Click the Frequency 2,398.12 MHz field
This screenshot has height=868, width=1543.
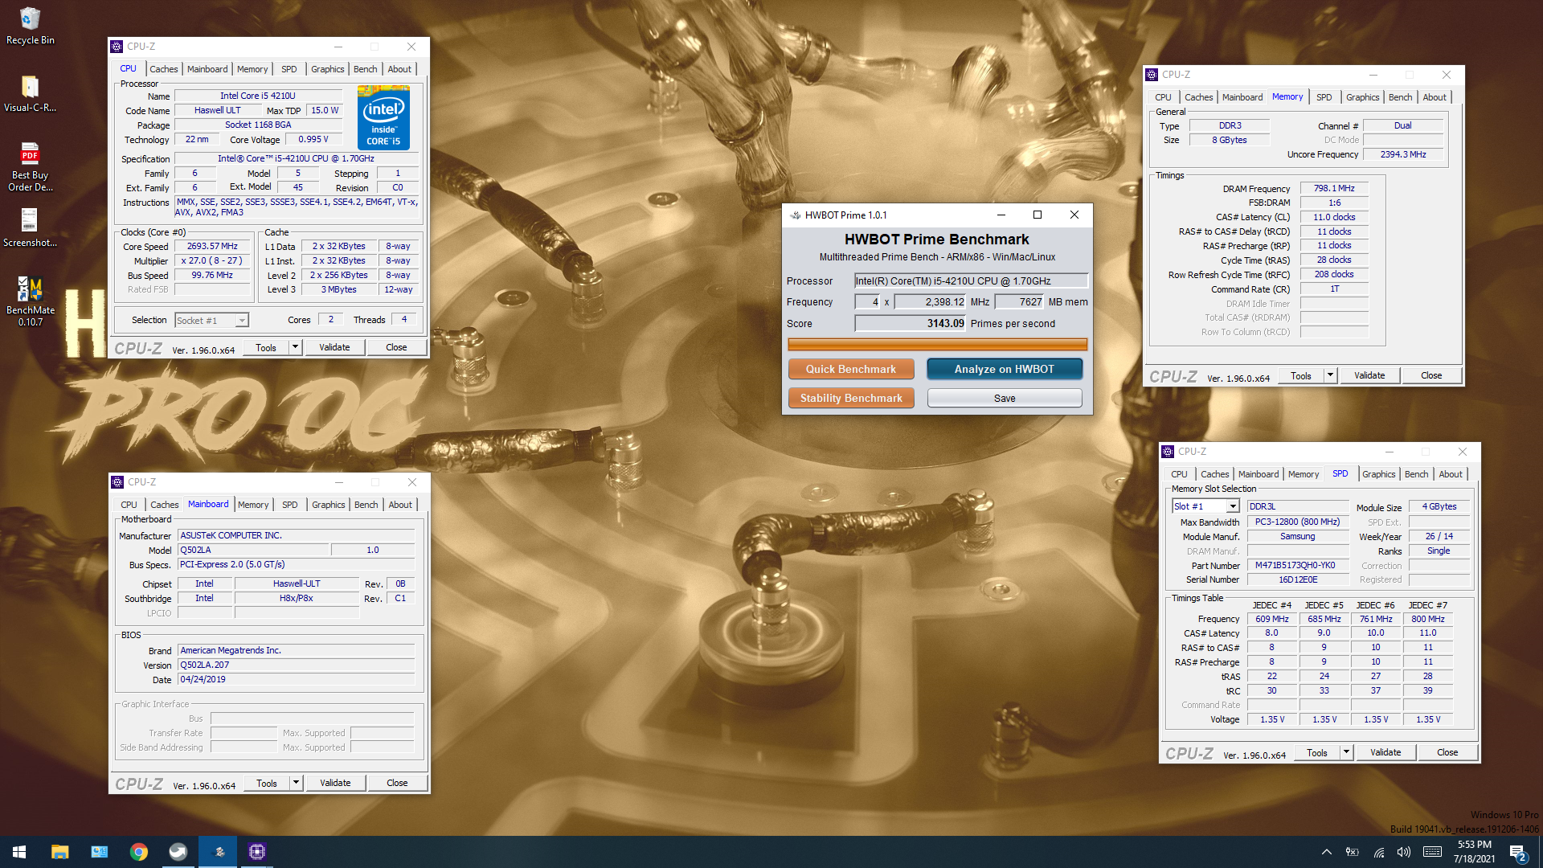tap(931, 301)
